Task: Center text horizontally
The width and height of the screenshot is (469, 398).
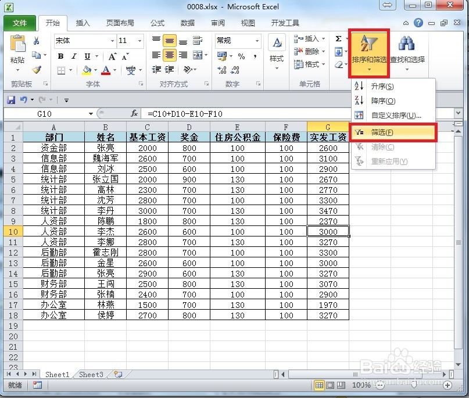Action: click(x=170, y=55)
